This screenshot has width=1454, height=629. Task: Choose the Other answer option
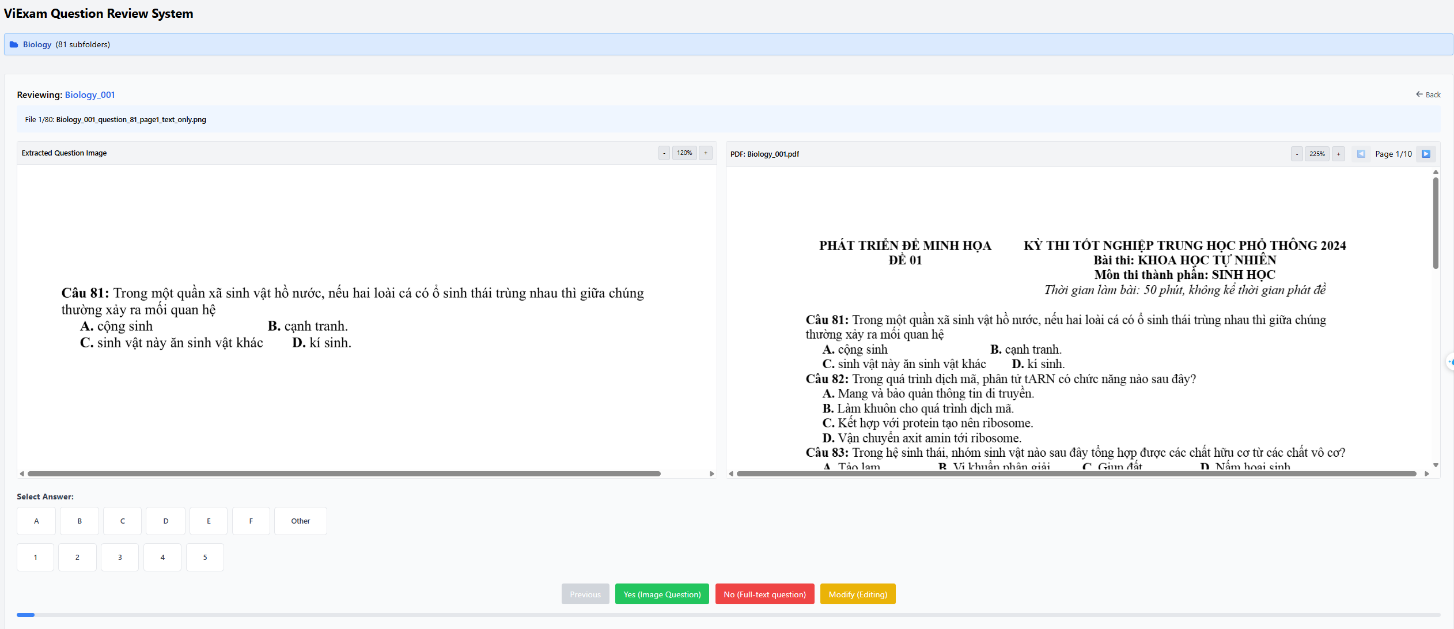click(300, 521)
